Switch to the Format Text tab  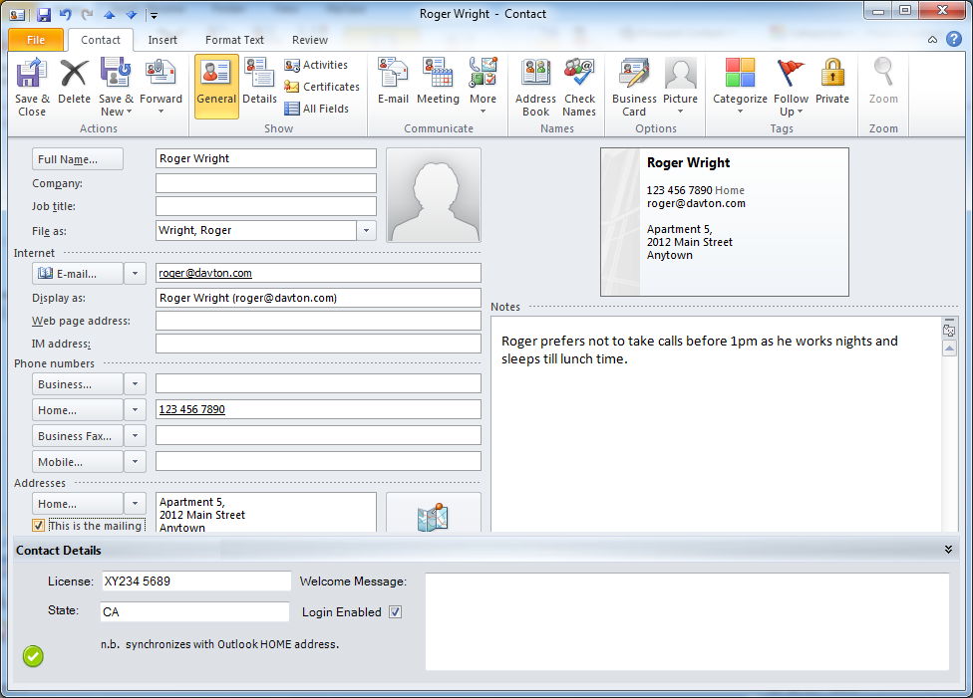[234, 40]
